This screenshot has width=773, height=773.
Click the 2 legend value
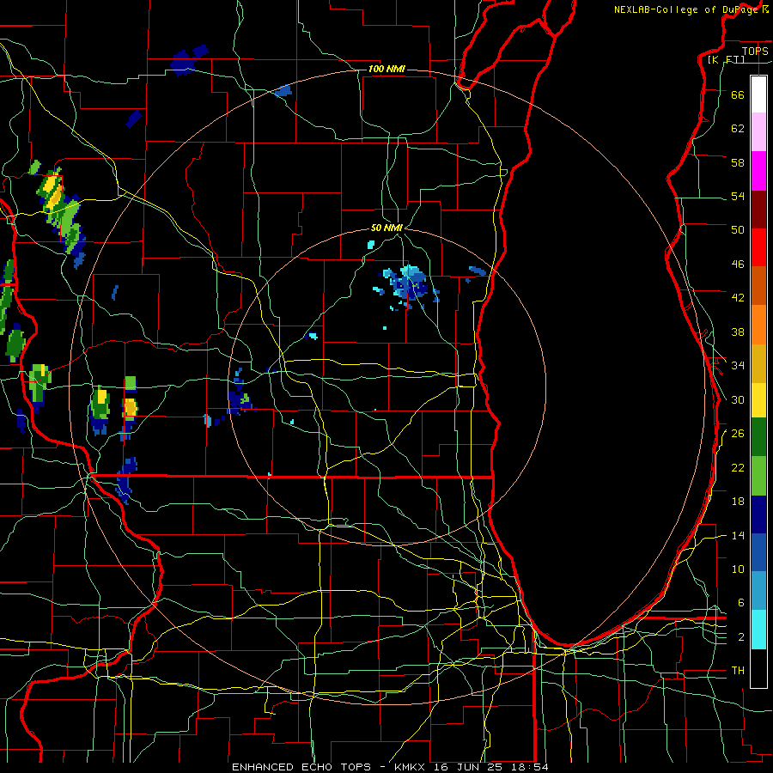740,637
